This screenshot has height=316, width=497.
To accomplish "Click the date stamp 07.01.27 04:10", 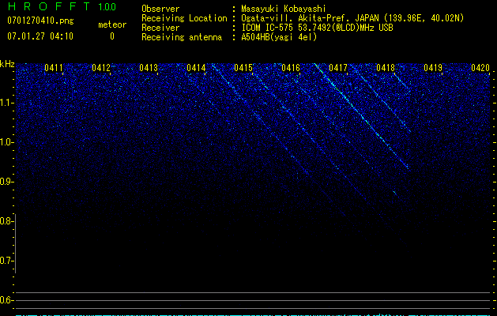I will click(40, 36).
